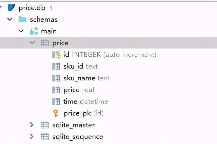Viewport: 217px width, 144px height.
Task: Select the sku_name text column
Action: coord(86,78)
